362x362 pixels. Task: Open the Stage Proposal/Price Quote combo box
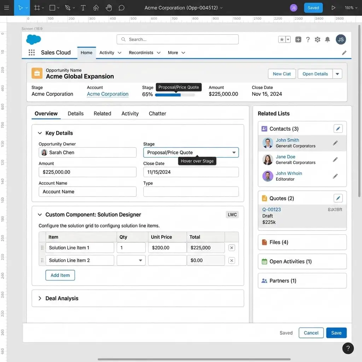pyautogui.click(x=191, y=152)
